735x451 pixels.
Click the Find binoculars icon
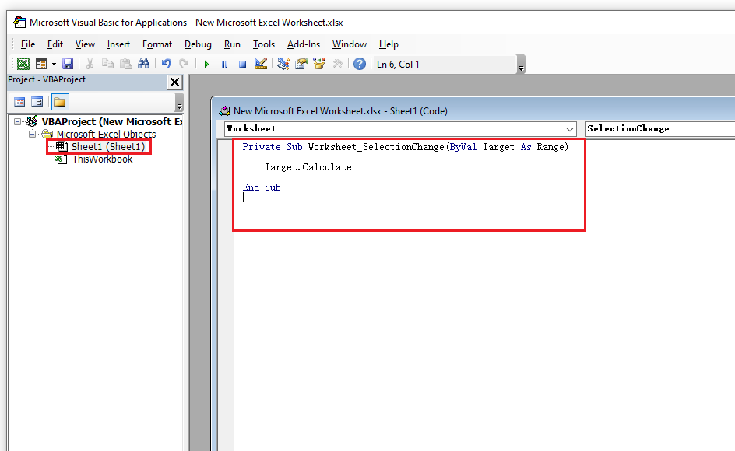click(x=144, y=64)
